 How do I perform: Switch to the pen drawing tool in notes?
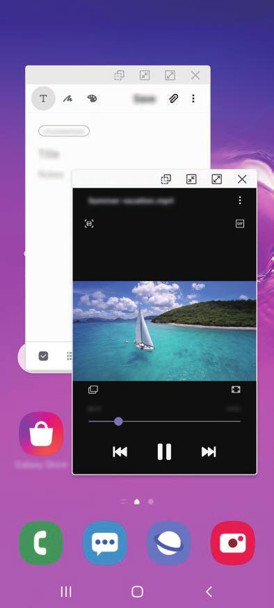point(67,99)
